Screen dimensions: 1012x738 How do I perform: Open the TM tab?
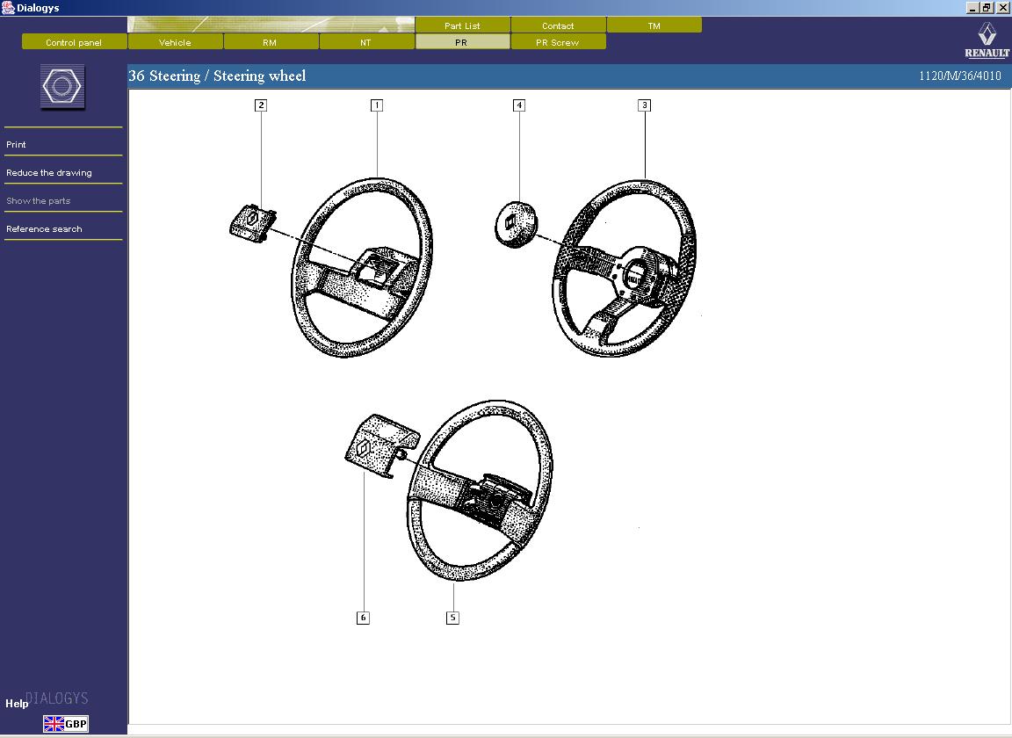tap(654, 25)
